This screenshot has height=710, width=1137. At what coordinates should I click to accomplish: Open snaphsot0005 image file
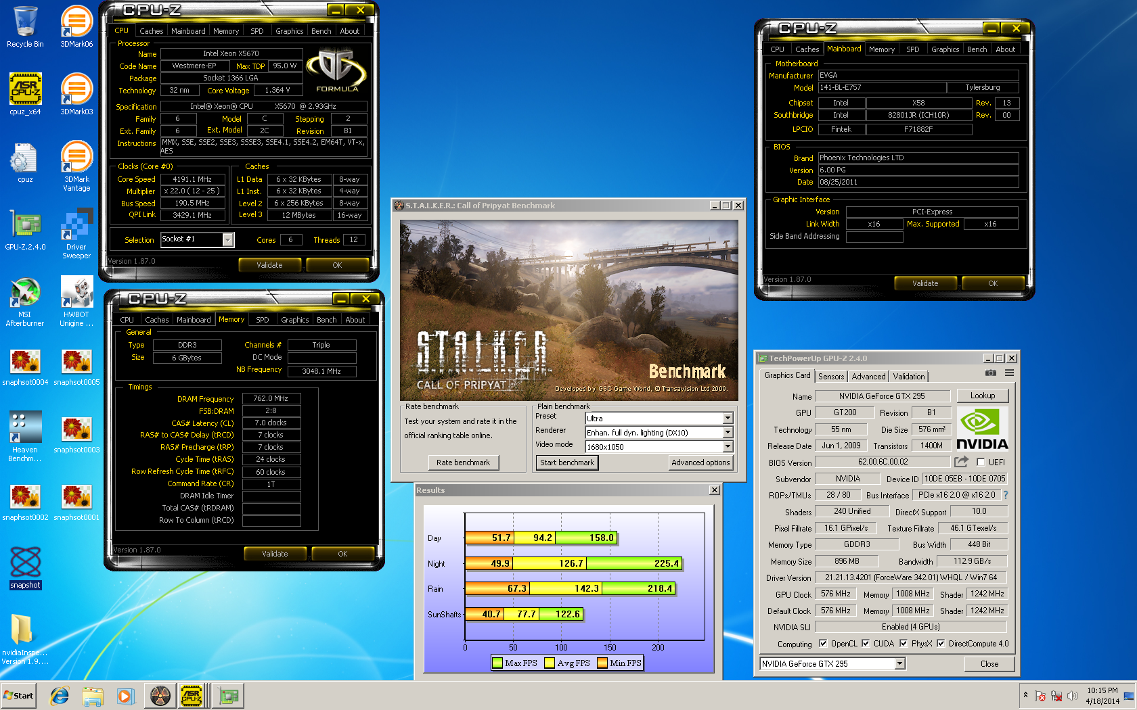coord(76,367)
